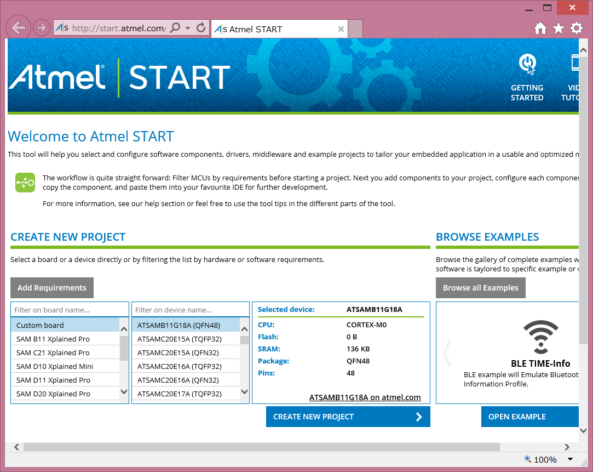Select Custom board in board list
The image size is (593, 472).
pos(65,325)
